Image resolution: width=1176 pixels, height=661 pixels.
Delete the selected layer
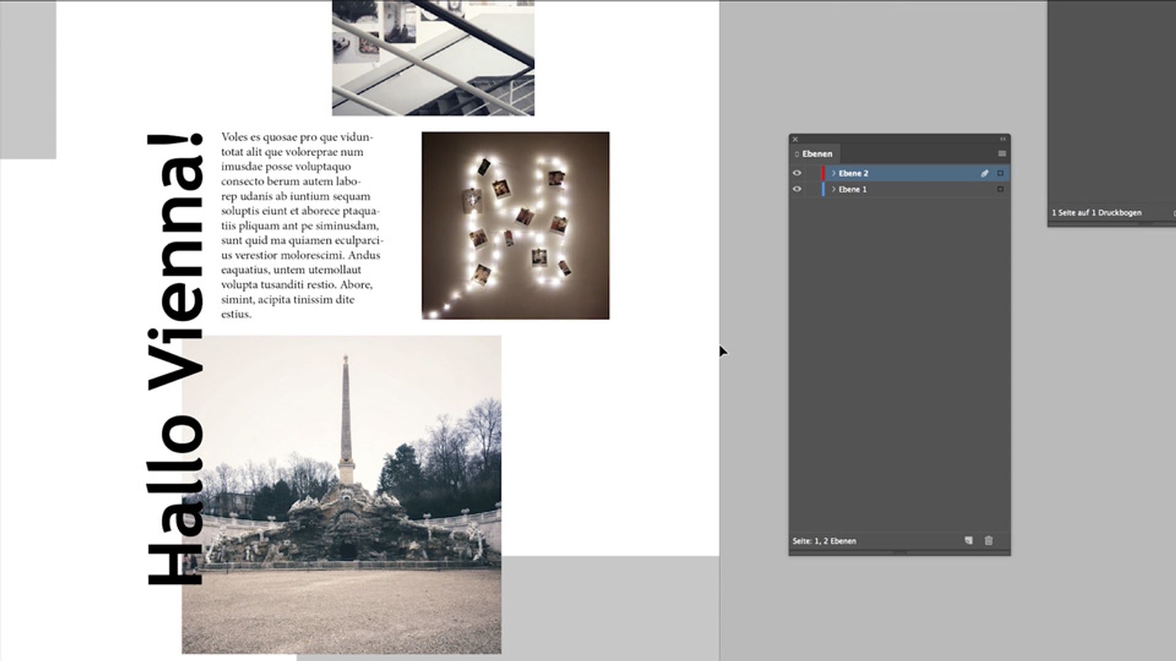coord(989,540)
